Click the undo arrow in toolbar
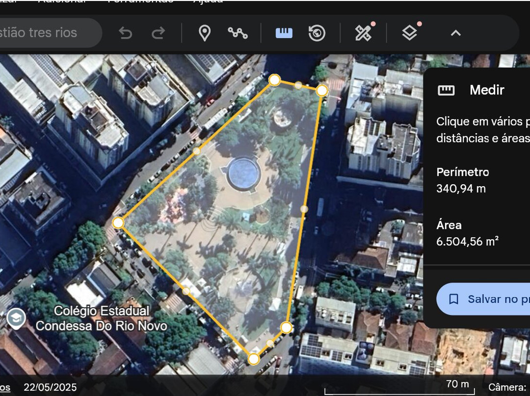Image resolution: width=530 pixels, height=396 pixels. point(126,33)
